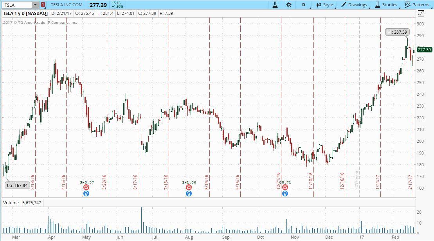
Task: Click the H: 281.4 high value
Action: [x=105, y=13]
